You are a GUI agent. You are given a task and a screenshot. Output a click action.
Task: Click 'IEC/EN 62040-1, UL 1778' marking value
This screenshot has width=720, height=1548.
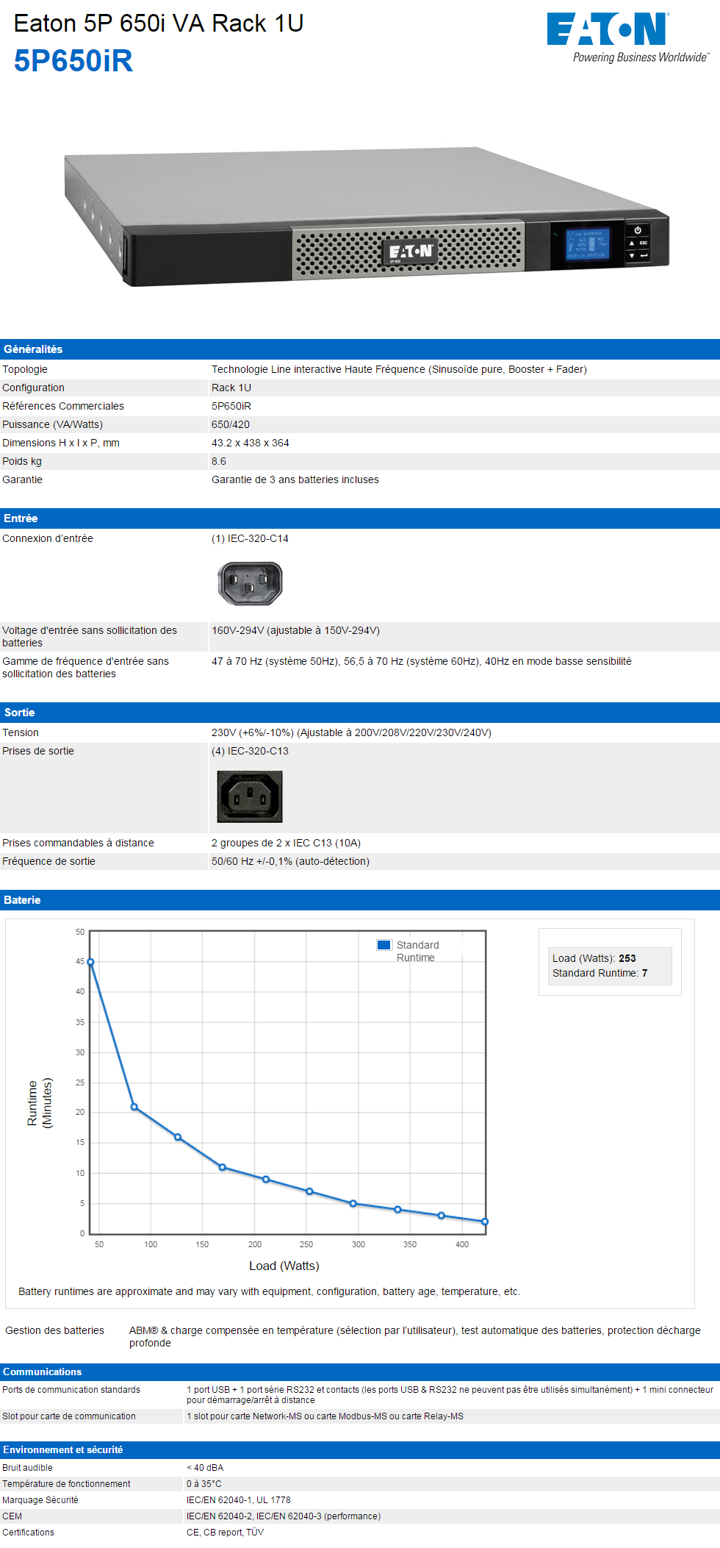239,1499
